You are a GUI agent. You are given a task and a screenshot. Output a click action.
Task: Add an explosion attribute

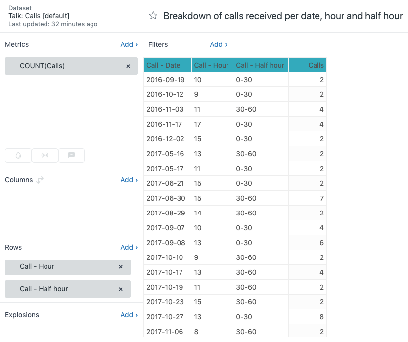pyautogui.click(x=129, y=315)
